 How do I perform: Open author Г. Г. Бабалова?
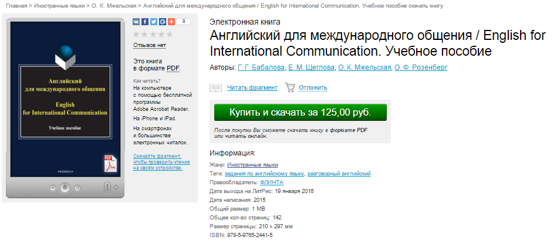pos(261,67)
